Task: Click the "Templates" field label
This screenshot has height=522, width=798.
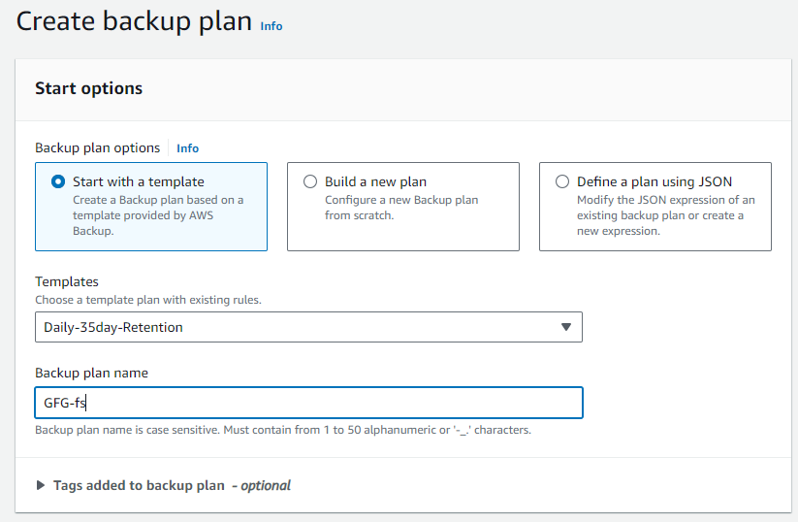Action: click(x=67, y=282)
